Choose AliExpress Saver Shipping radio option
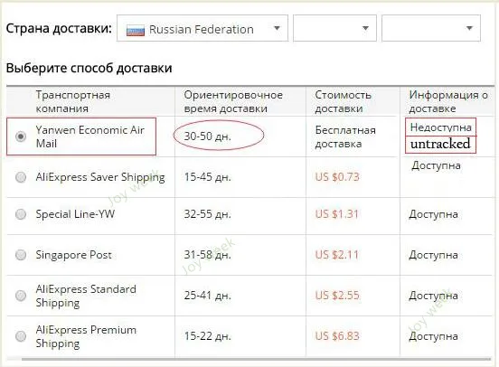The width and height of the screenshot is (499, 367). (21, 177)
